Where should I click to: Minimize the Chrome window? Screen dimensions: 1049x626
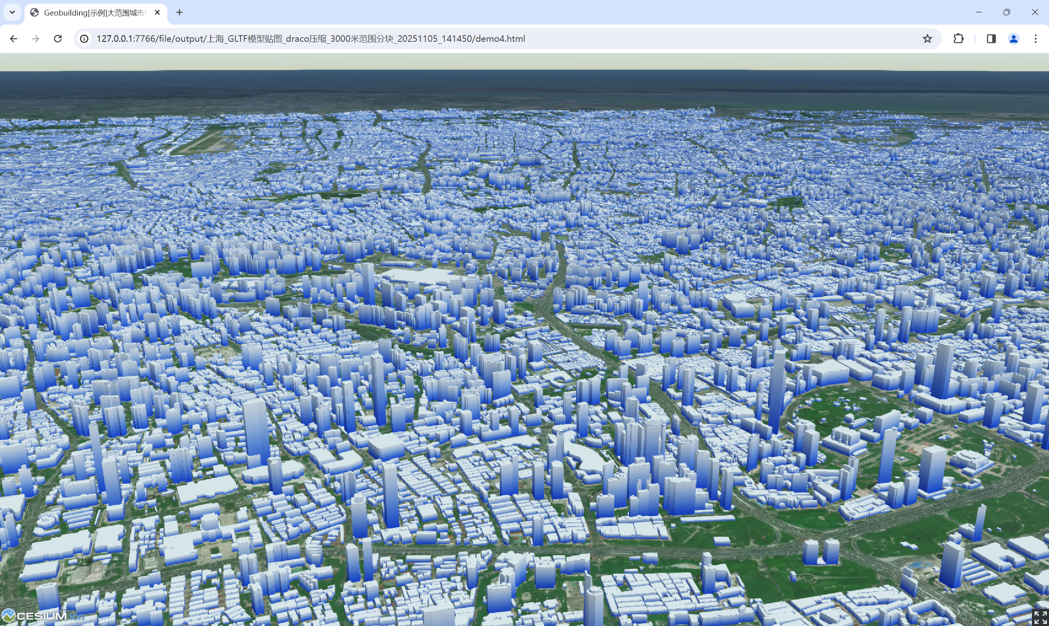pos(979,12)
